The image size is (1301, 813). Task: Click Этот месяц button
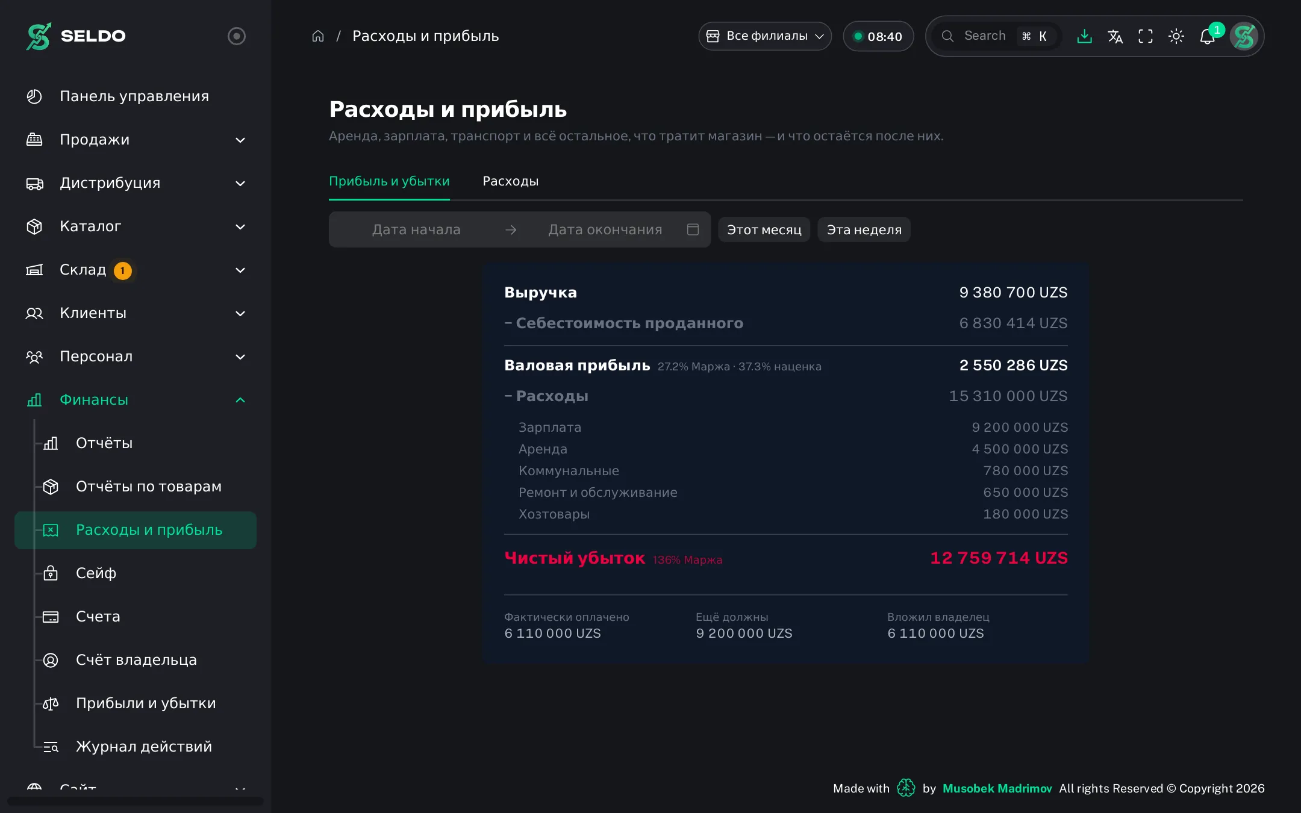tap(764, 229)
